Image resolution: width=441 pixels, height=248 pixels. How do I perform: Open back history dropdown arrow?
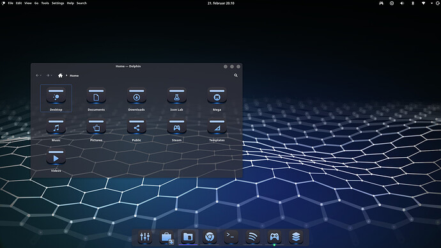point(41,75)
